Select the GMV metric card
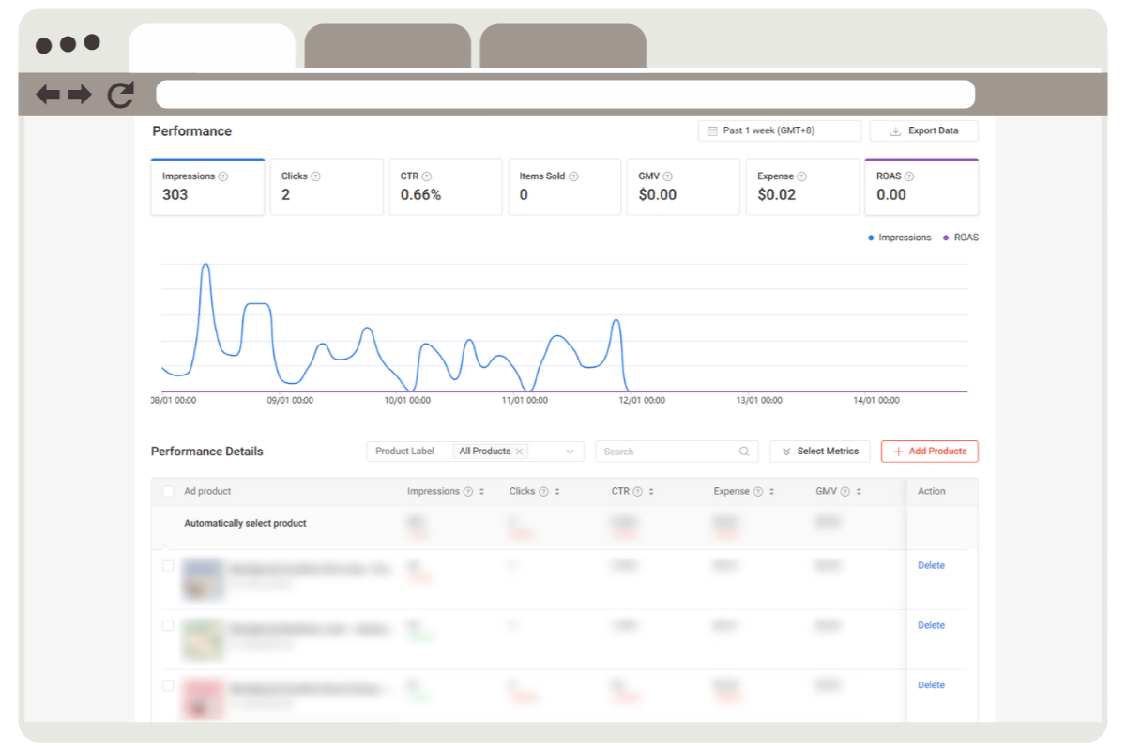Viewport: 1126px width, 751px height. pyautogui.click(x=683, y=187)
